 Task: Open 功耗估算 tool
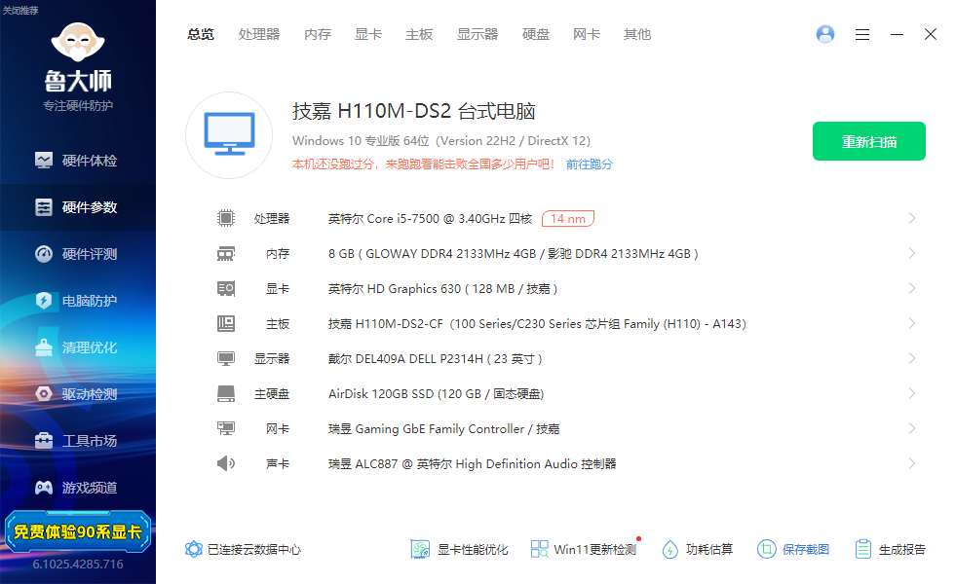click(698, 549)
